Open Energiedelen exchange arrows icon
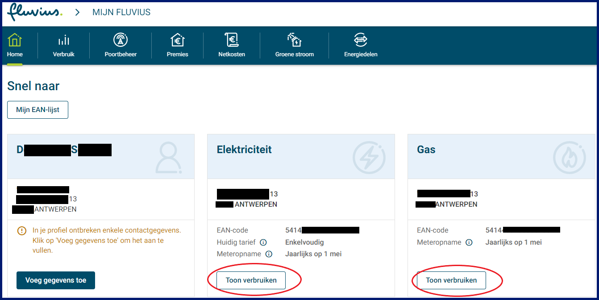 coord(360,41)
